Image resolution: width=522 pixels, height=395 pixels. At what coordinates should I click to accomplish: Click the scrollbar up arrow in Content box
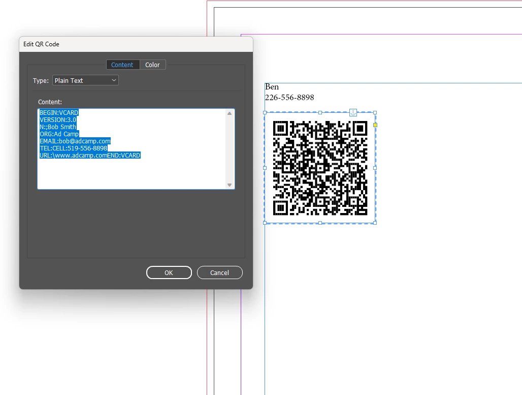click(x=230, y=113)
